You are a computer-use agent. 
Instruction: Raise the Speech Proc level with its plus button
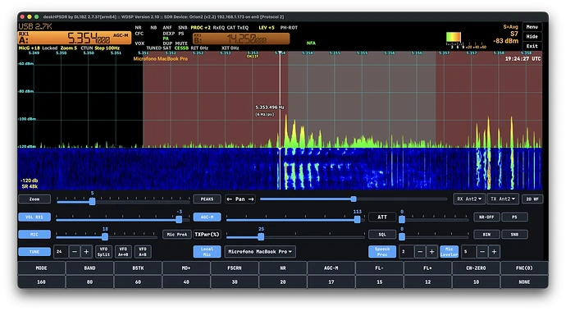(x=431, y=252)
